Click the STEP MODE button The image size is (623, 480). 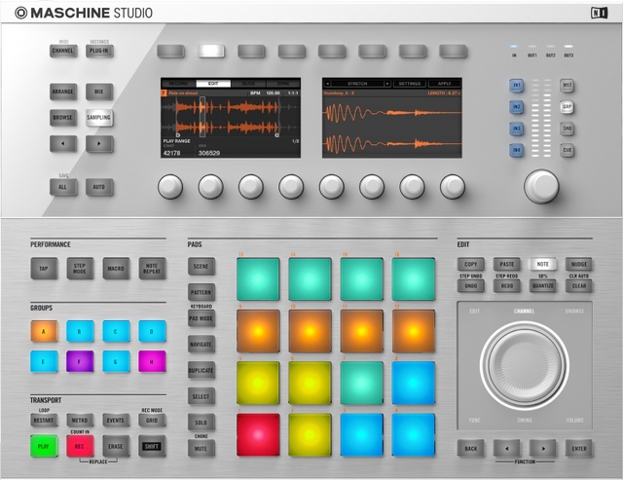click(80, 269)
